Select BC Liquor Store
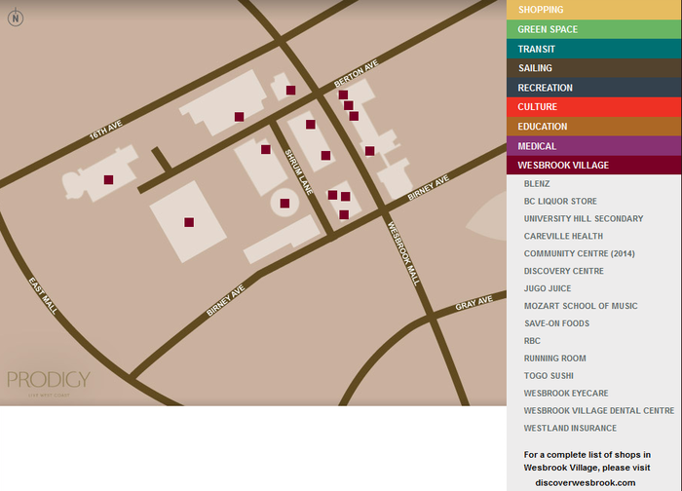Viewport: 682px width, 491px height. 560,201
